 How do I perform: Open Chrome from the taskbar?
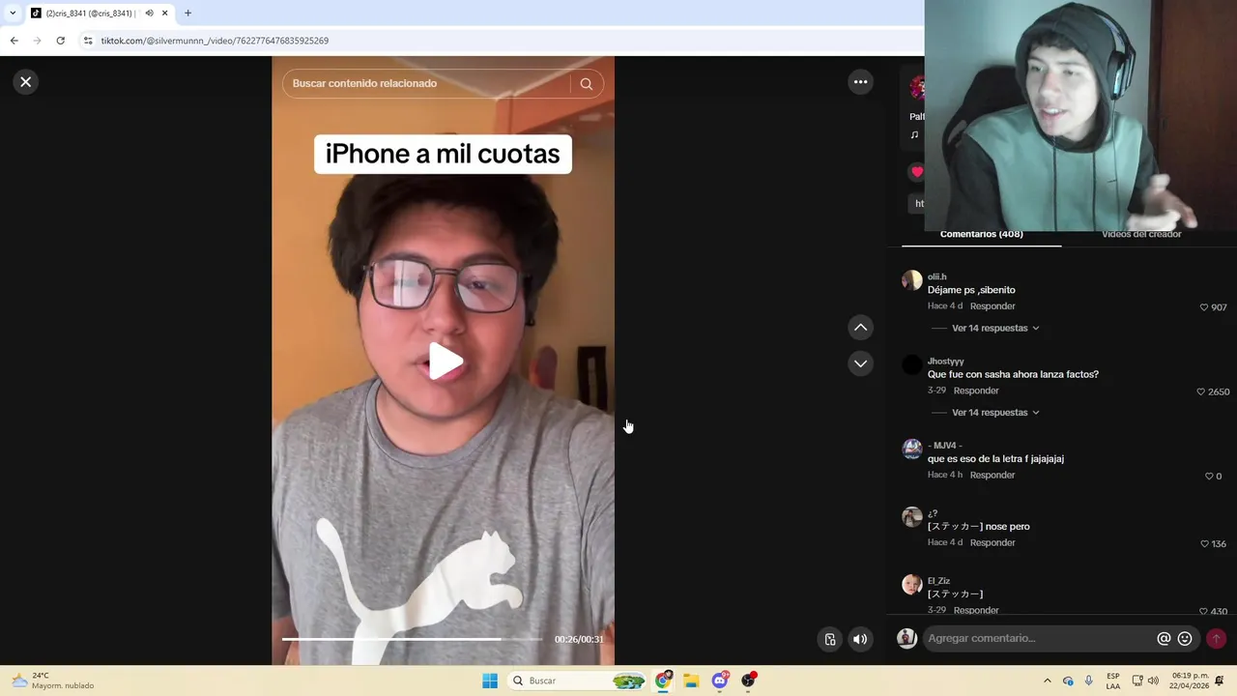click(x=663, y=681)
